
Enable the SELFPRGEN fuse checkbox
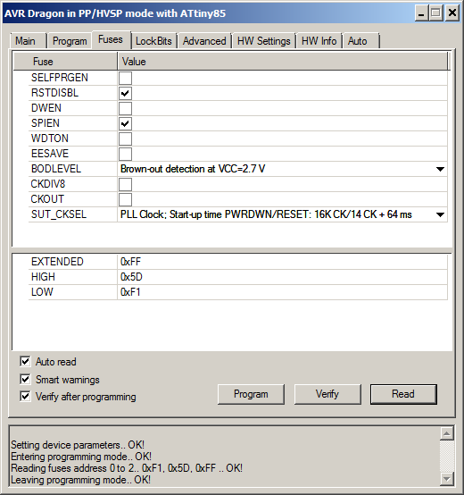click(x=125, y=78)
